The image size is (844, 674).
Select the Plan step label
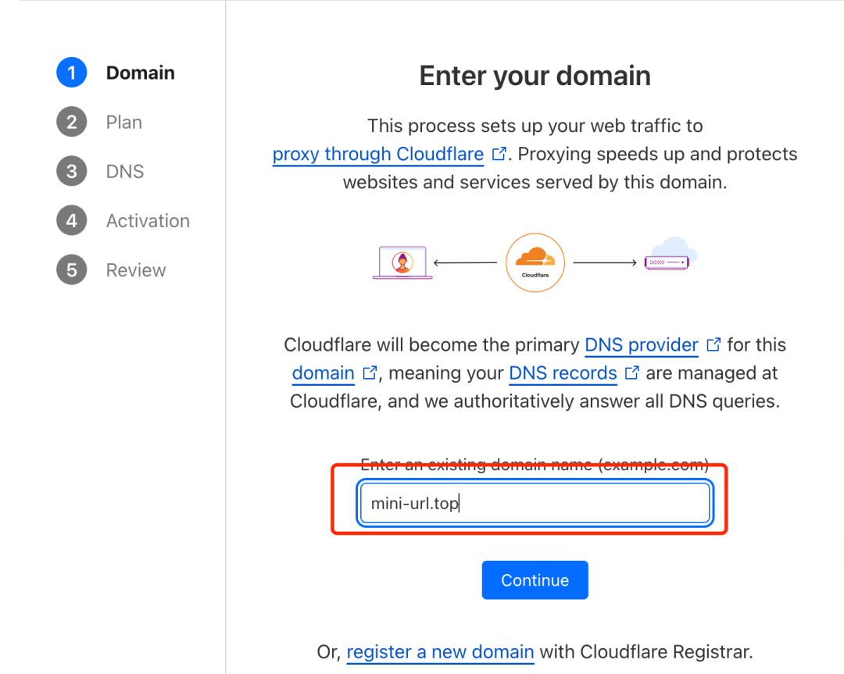coord(123,122)
